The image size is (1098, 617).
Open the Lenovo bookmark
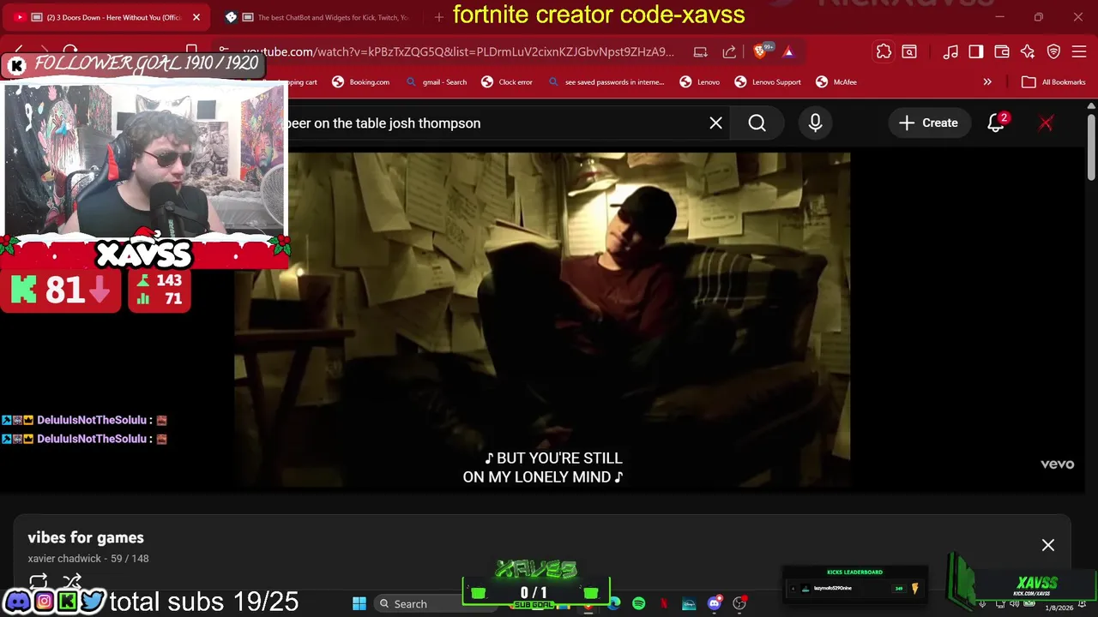coord(700,82)
